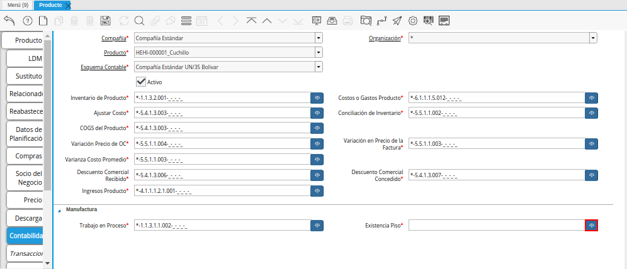Open the Active Workflows icon

pyautogui.click(x=381, y=20)
